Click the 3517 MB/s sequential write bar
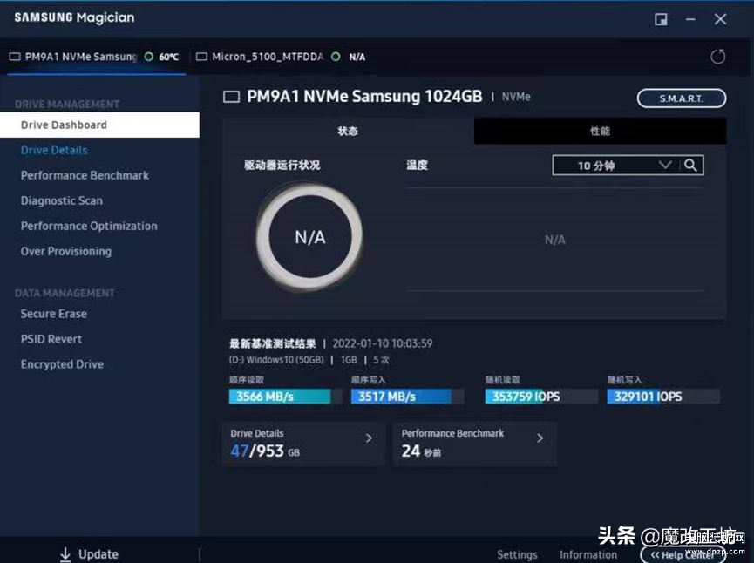 [408, 397]
